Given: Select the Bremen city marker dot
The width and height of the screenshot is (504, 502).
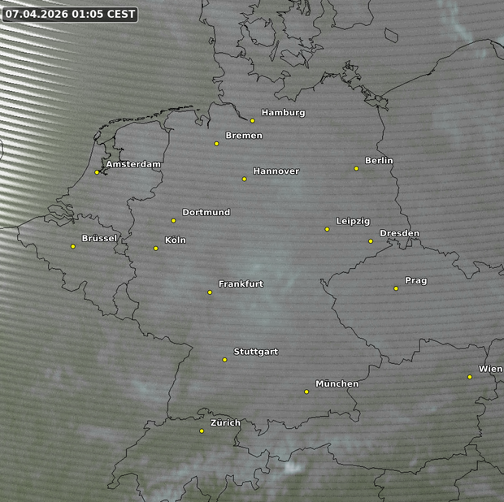Looking at the screenshot, I should point(216,144).
